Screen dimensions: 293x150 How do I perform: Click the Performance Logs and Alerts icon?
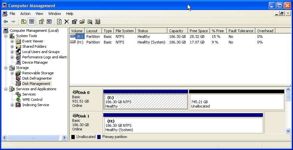click(18, 57)
